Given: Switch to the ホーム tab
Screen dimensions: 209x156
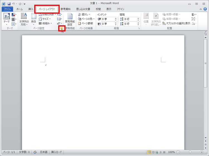Looking at the screenshot, I should [20, 9].
